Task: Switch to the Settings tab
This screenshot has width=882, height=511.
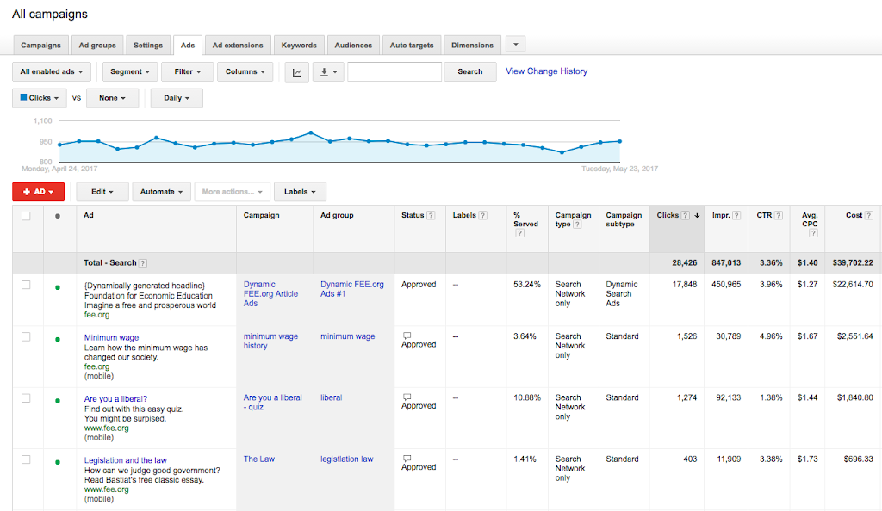Action: coord(148,45)
